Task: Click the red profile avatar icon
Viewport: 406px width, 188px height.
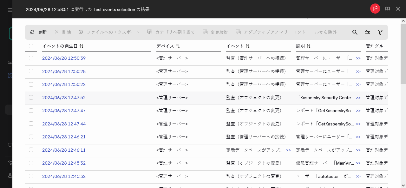Action: point(375,9)
